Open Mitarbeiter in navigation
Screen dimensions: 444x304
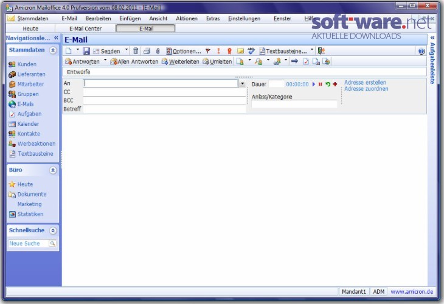point(26,84)
